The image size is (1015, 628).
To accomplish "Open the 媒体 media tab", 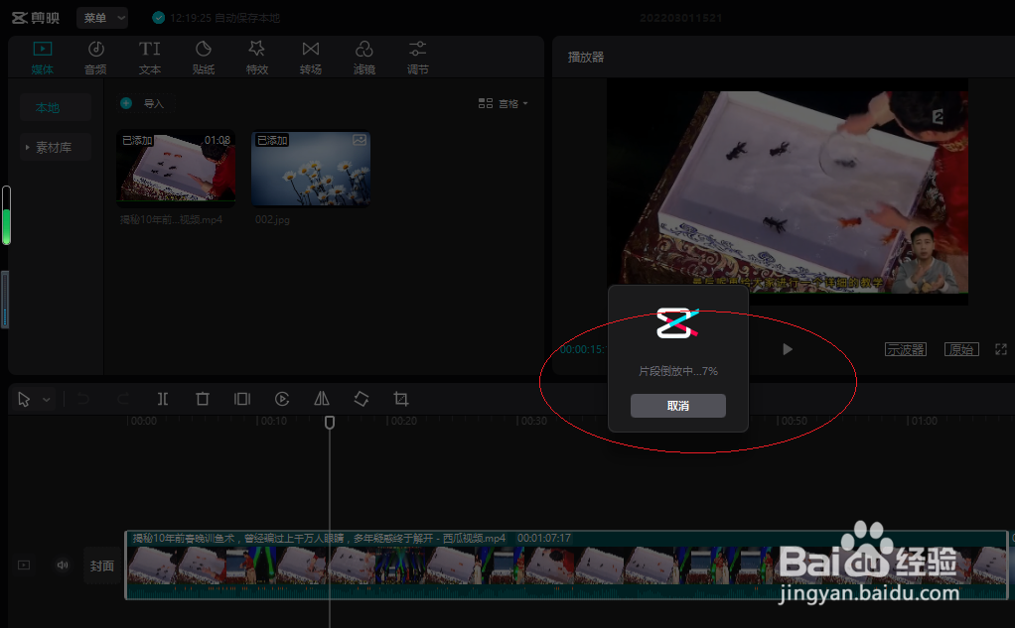I will [42, 58].
